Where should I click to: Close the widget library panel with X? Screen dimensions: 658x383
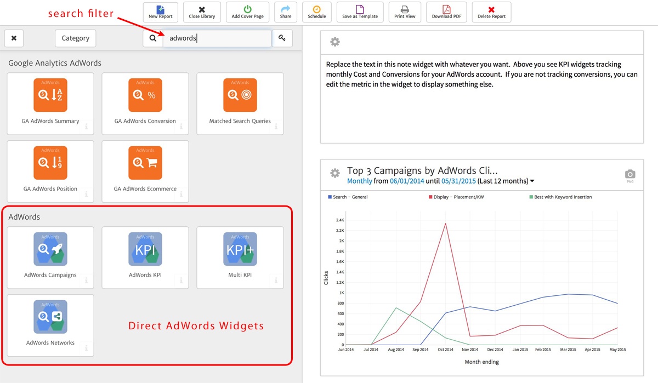tap(14, 38)
